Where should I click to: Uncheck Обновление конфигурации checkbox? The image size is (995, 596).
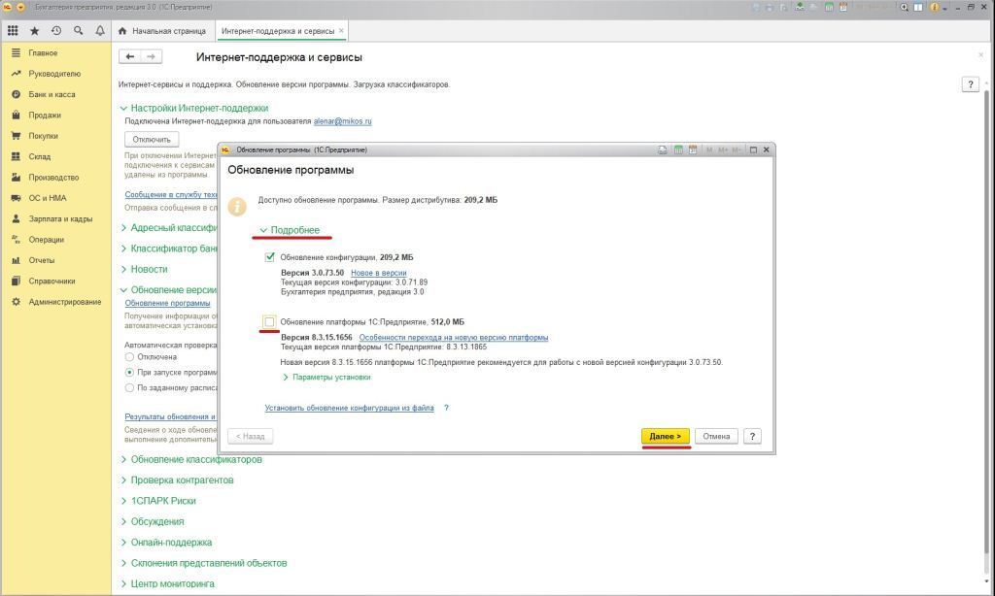(x=270, y=257)
